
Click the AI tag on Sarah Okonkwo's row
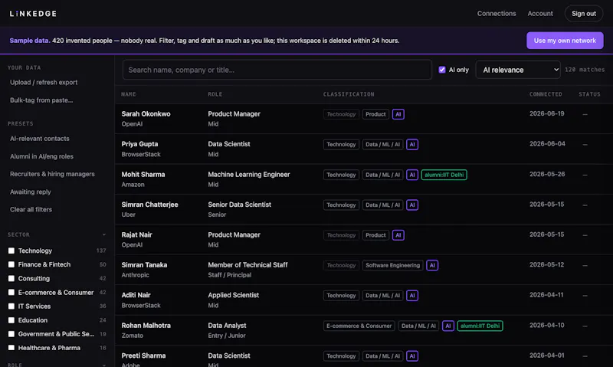[398, 114]
